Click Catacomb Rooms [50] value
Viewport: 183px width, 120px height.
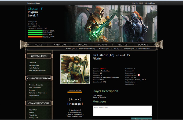(45, 28)
